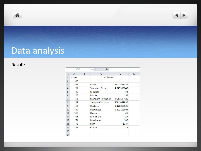
Task: Select column A header
Action: point(74,74)
